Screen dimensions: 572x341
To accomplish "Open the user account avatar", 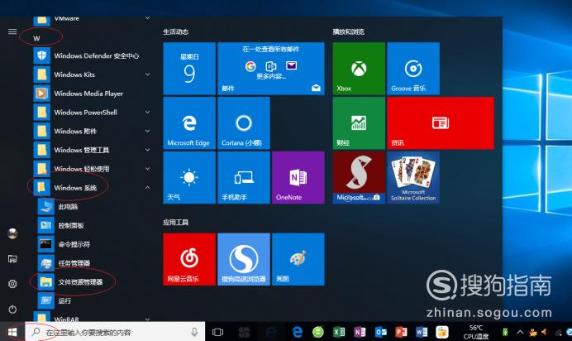I will coord(12,233).
